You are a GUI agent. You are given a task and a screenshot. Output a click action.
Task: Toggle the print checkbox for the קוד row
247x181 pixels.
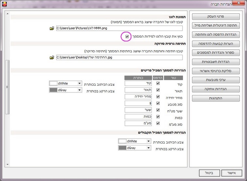[158, 84]
